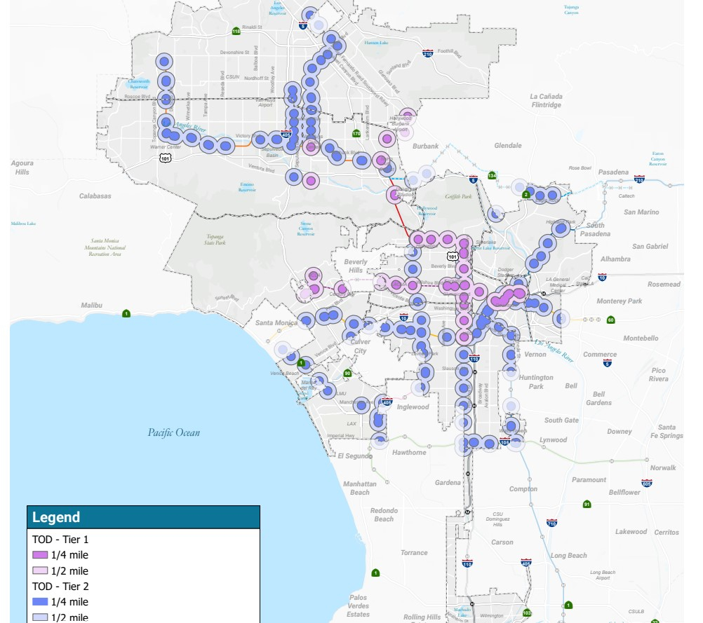Click the Tier 2 quarter-mile blue swatch
This screenshot has height=623, width=703.
click(x=40, y=601)
